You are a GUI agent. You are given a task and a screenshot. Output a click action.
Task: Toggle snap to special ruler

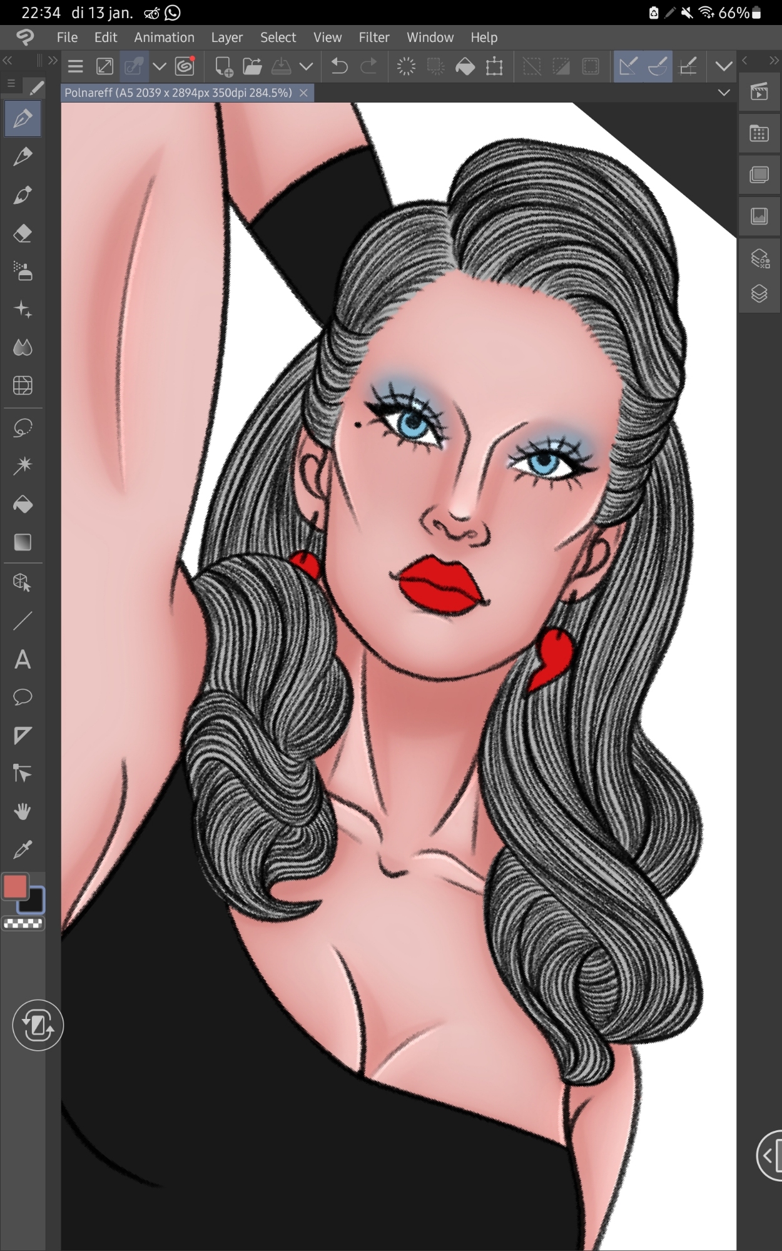(x=658, y=66)
